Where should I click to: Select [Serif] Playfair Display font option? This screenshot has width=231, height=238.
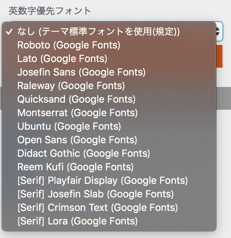tap(102, 181)
